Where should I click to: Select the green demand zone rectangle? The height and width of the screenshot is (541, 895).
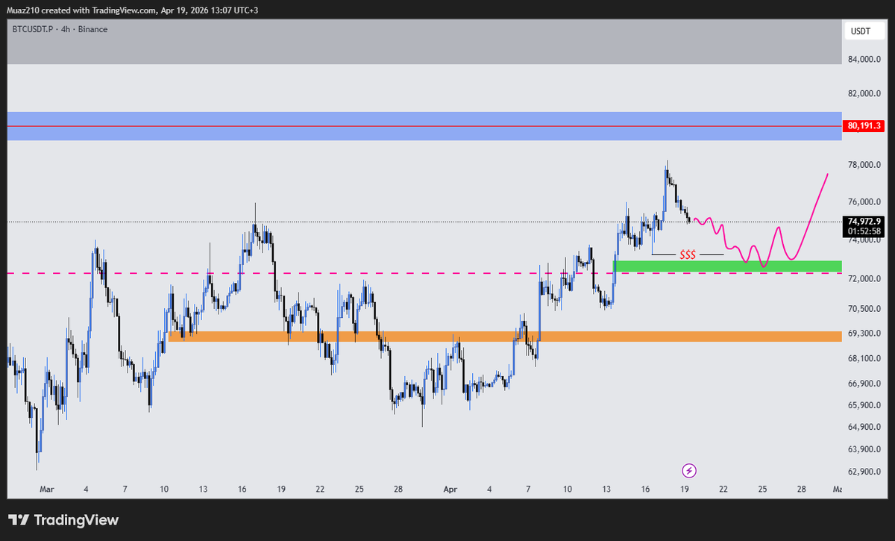727,266
